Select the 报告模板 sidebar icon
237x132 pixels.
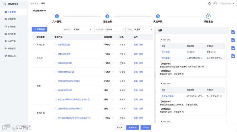[x=6, y=48]
